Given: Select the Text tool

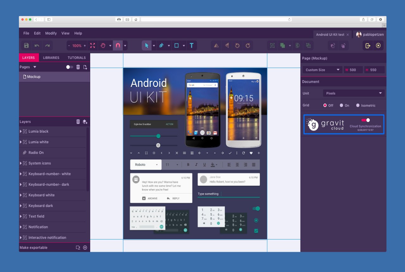Looking at the screenshot, I should tap(192, 45).
